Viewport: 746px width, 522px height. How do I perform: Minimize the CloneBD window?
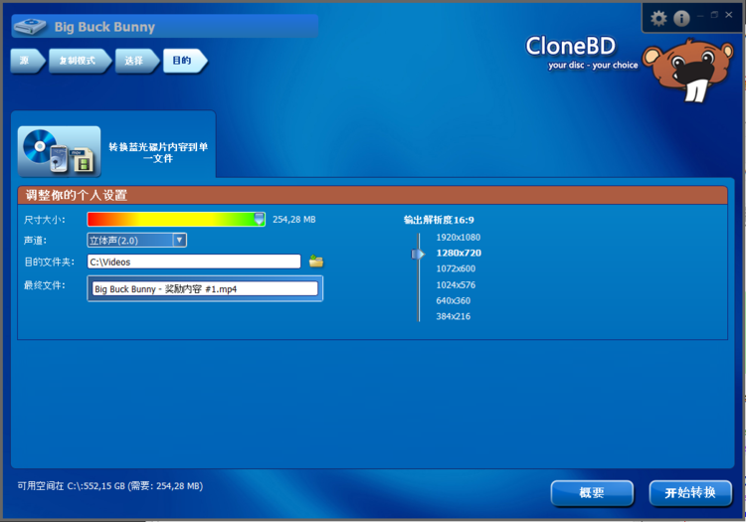point(700,16)
